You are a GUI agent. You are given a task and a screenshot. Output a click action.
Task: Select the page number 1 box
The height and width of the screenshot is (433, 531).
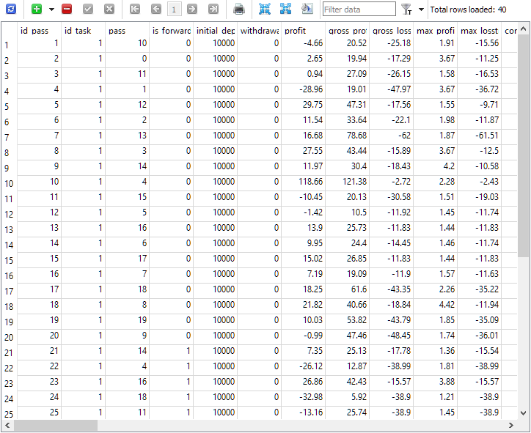174,9
